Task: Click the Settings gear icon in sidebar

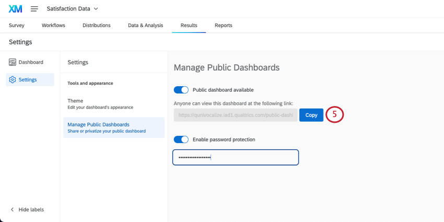Action: [x=13, y=80]
